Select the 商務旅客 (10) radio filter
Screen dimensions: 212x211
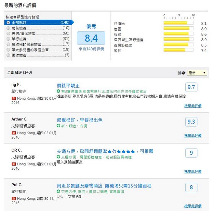[x=9, y=28]
